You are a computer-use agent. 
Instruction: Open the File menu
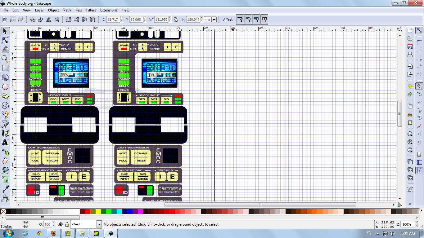5,10
